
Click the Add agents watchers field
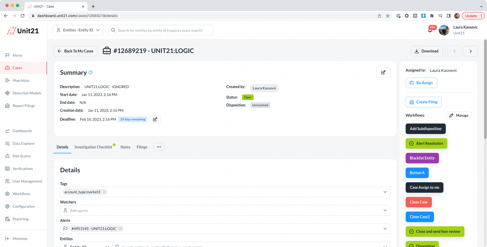(x=225, y=210)
